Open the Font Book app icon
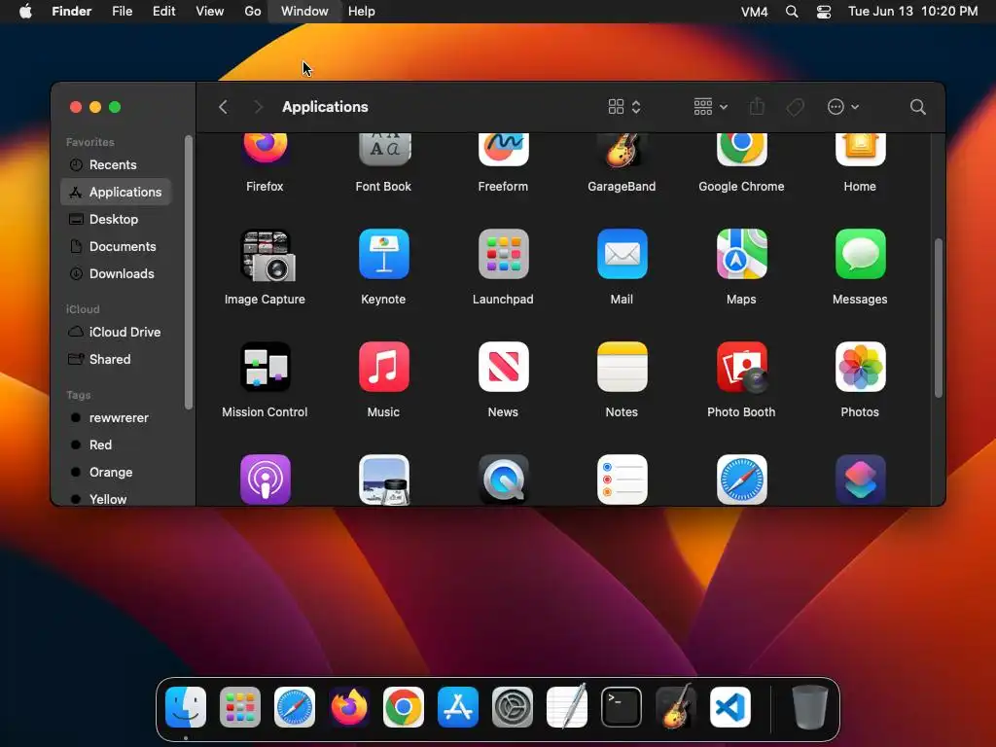Viewport: 996px width, 747px height. 383,150
